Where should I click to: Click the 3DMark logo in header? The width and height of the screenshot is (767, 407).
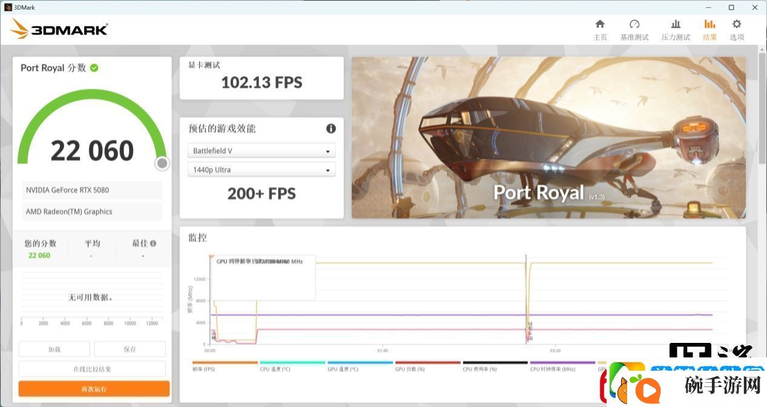pyautogui.click(x=59, y=29)
